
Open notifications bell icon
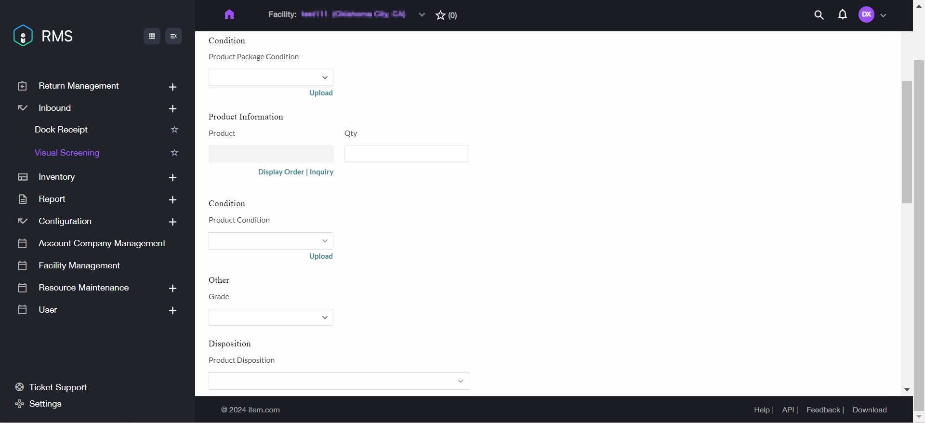click(842, 15)
